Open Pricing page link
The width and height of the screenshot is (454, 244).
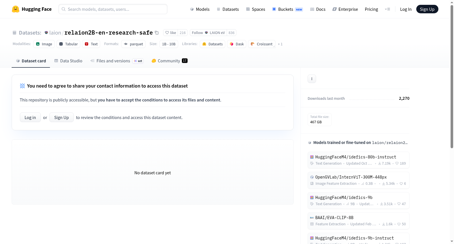371,9
